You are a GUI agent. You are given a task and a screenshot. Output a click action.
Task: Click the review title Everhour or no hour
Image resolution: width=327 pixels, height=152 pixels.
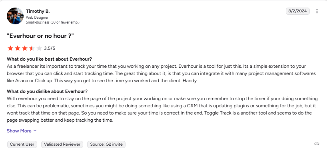point(40,36)
